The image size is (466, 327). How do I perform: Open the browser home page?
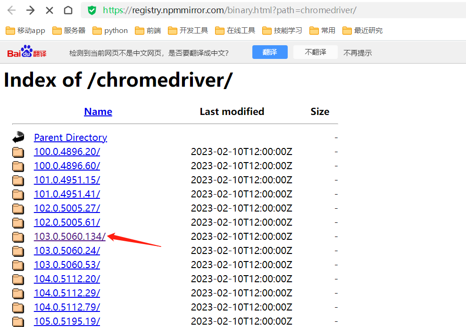tap(68, 10)
